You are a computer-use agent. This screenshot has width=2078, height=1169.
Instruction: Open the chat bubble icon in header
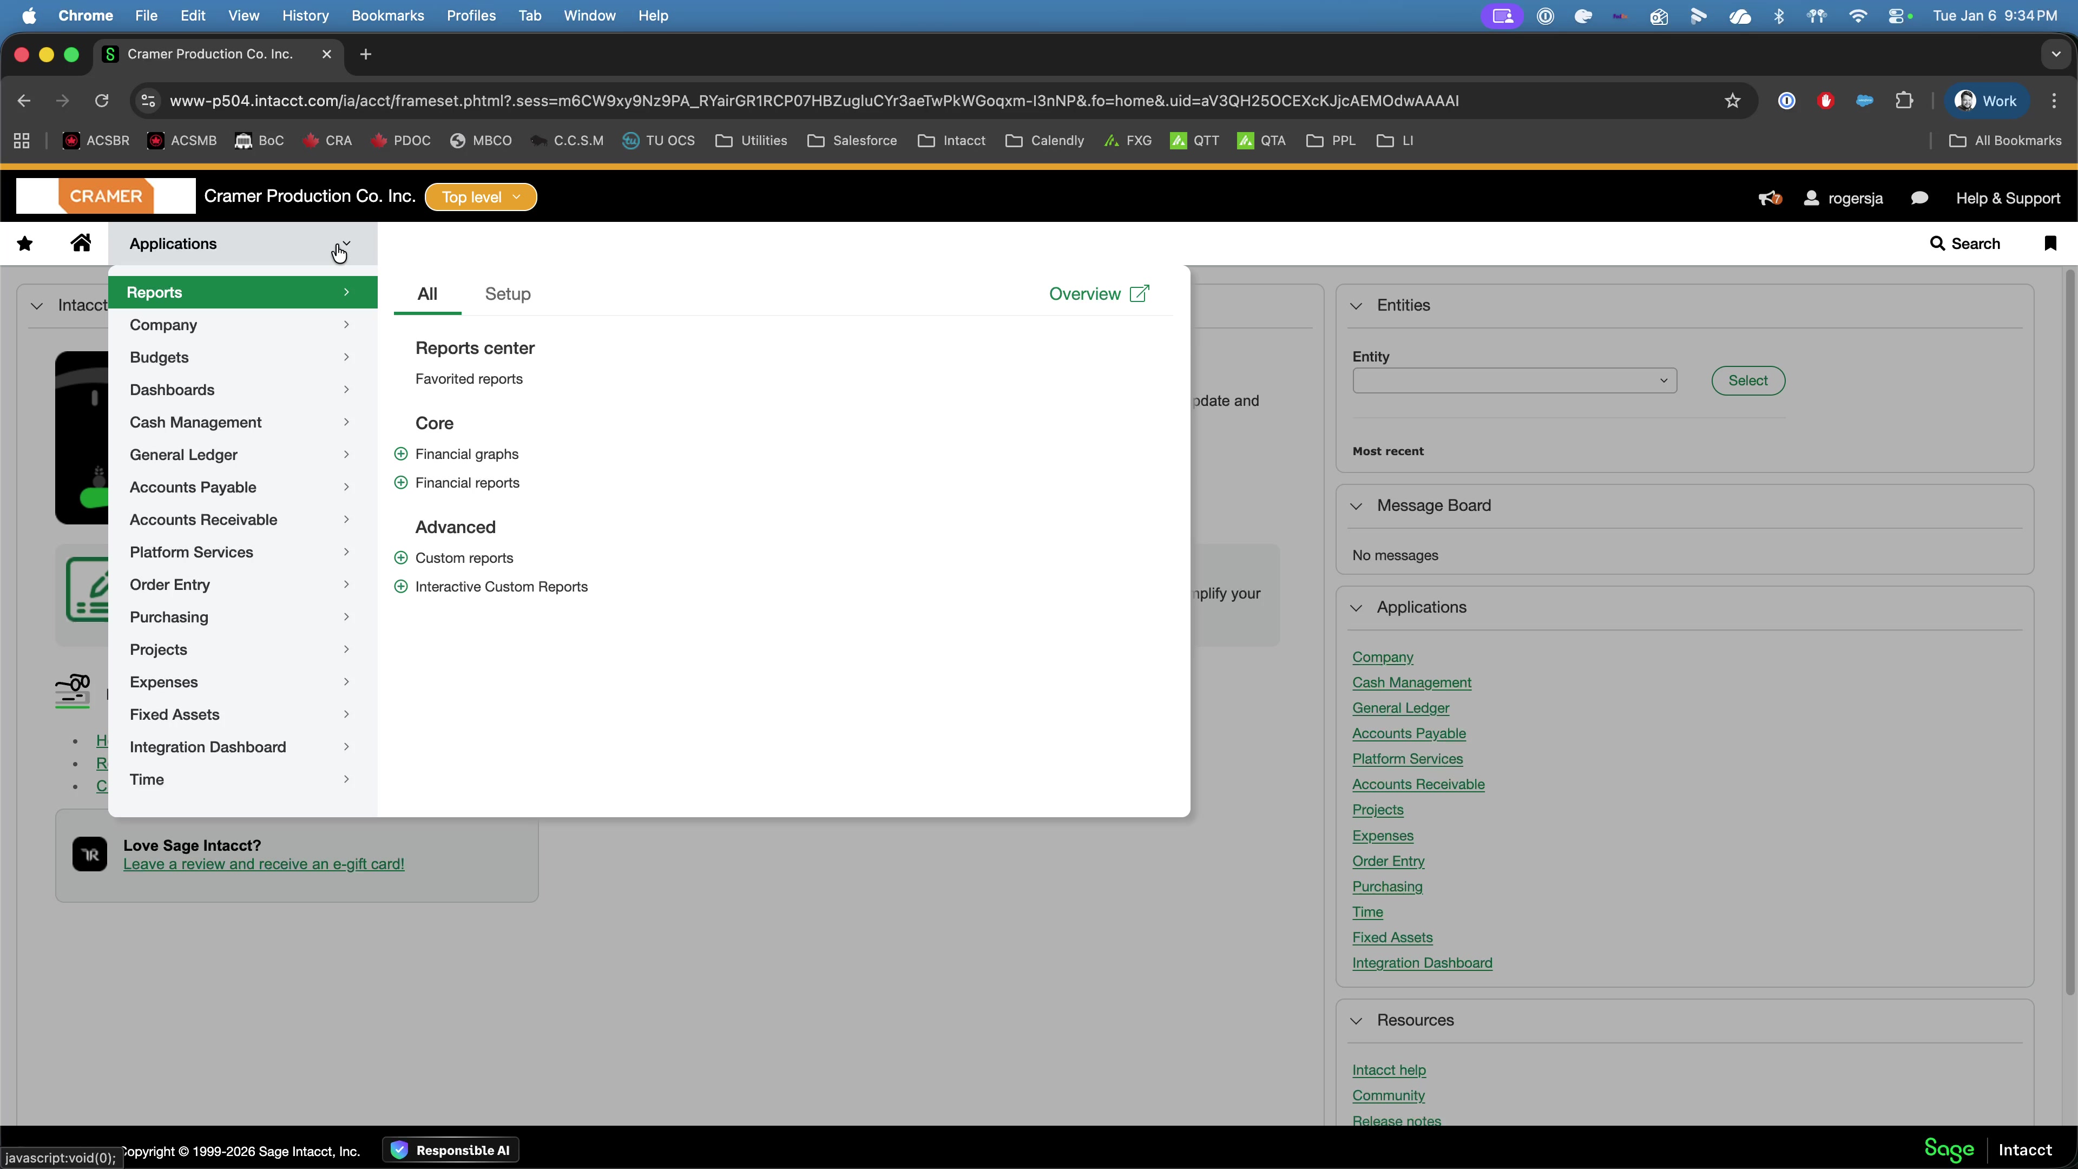1919,199
